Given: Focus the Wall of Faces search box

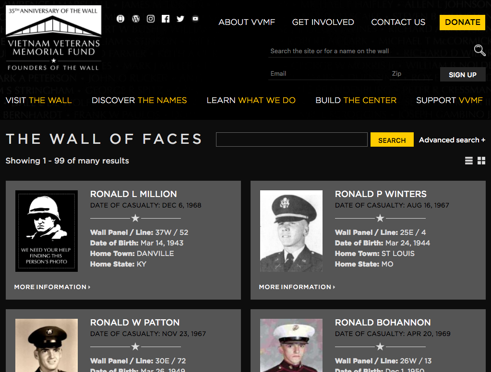Looking at the screenshot, I should point(291,139).
